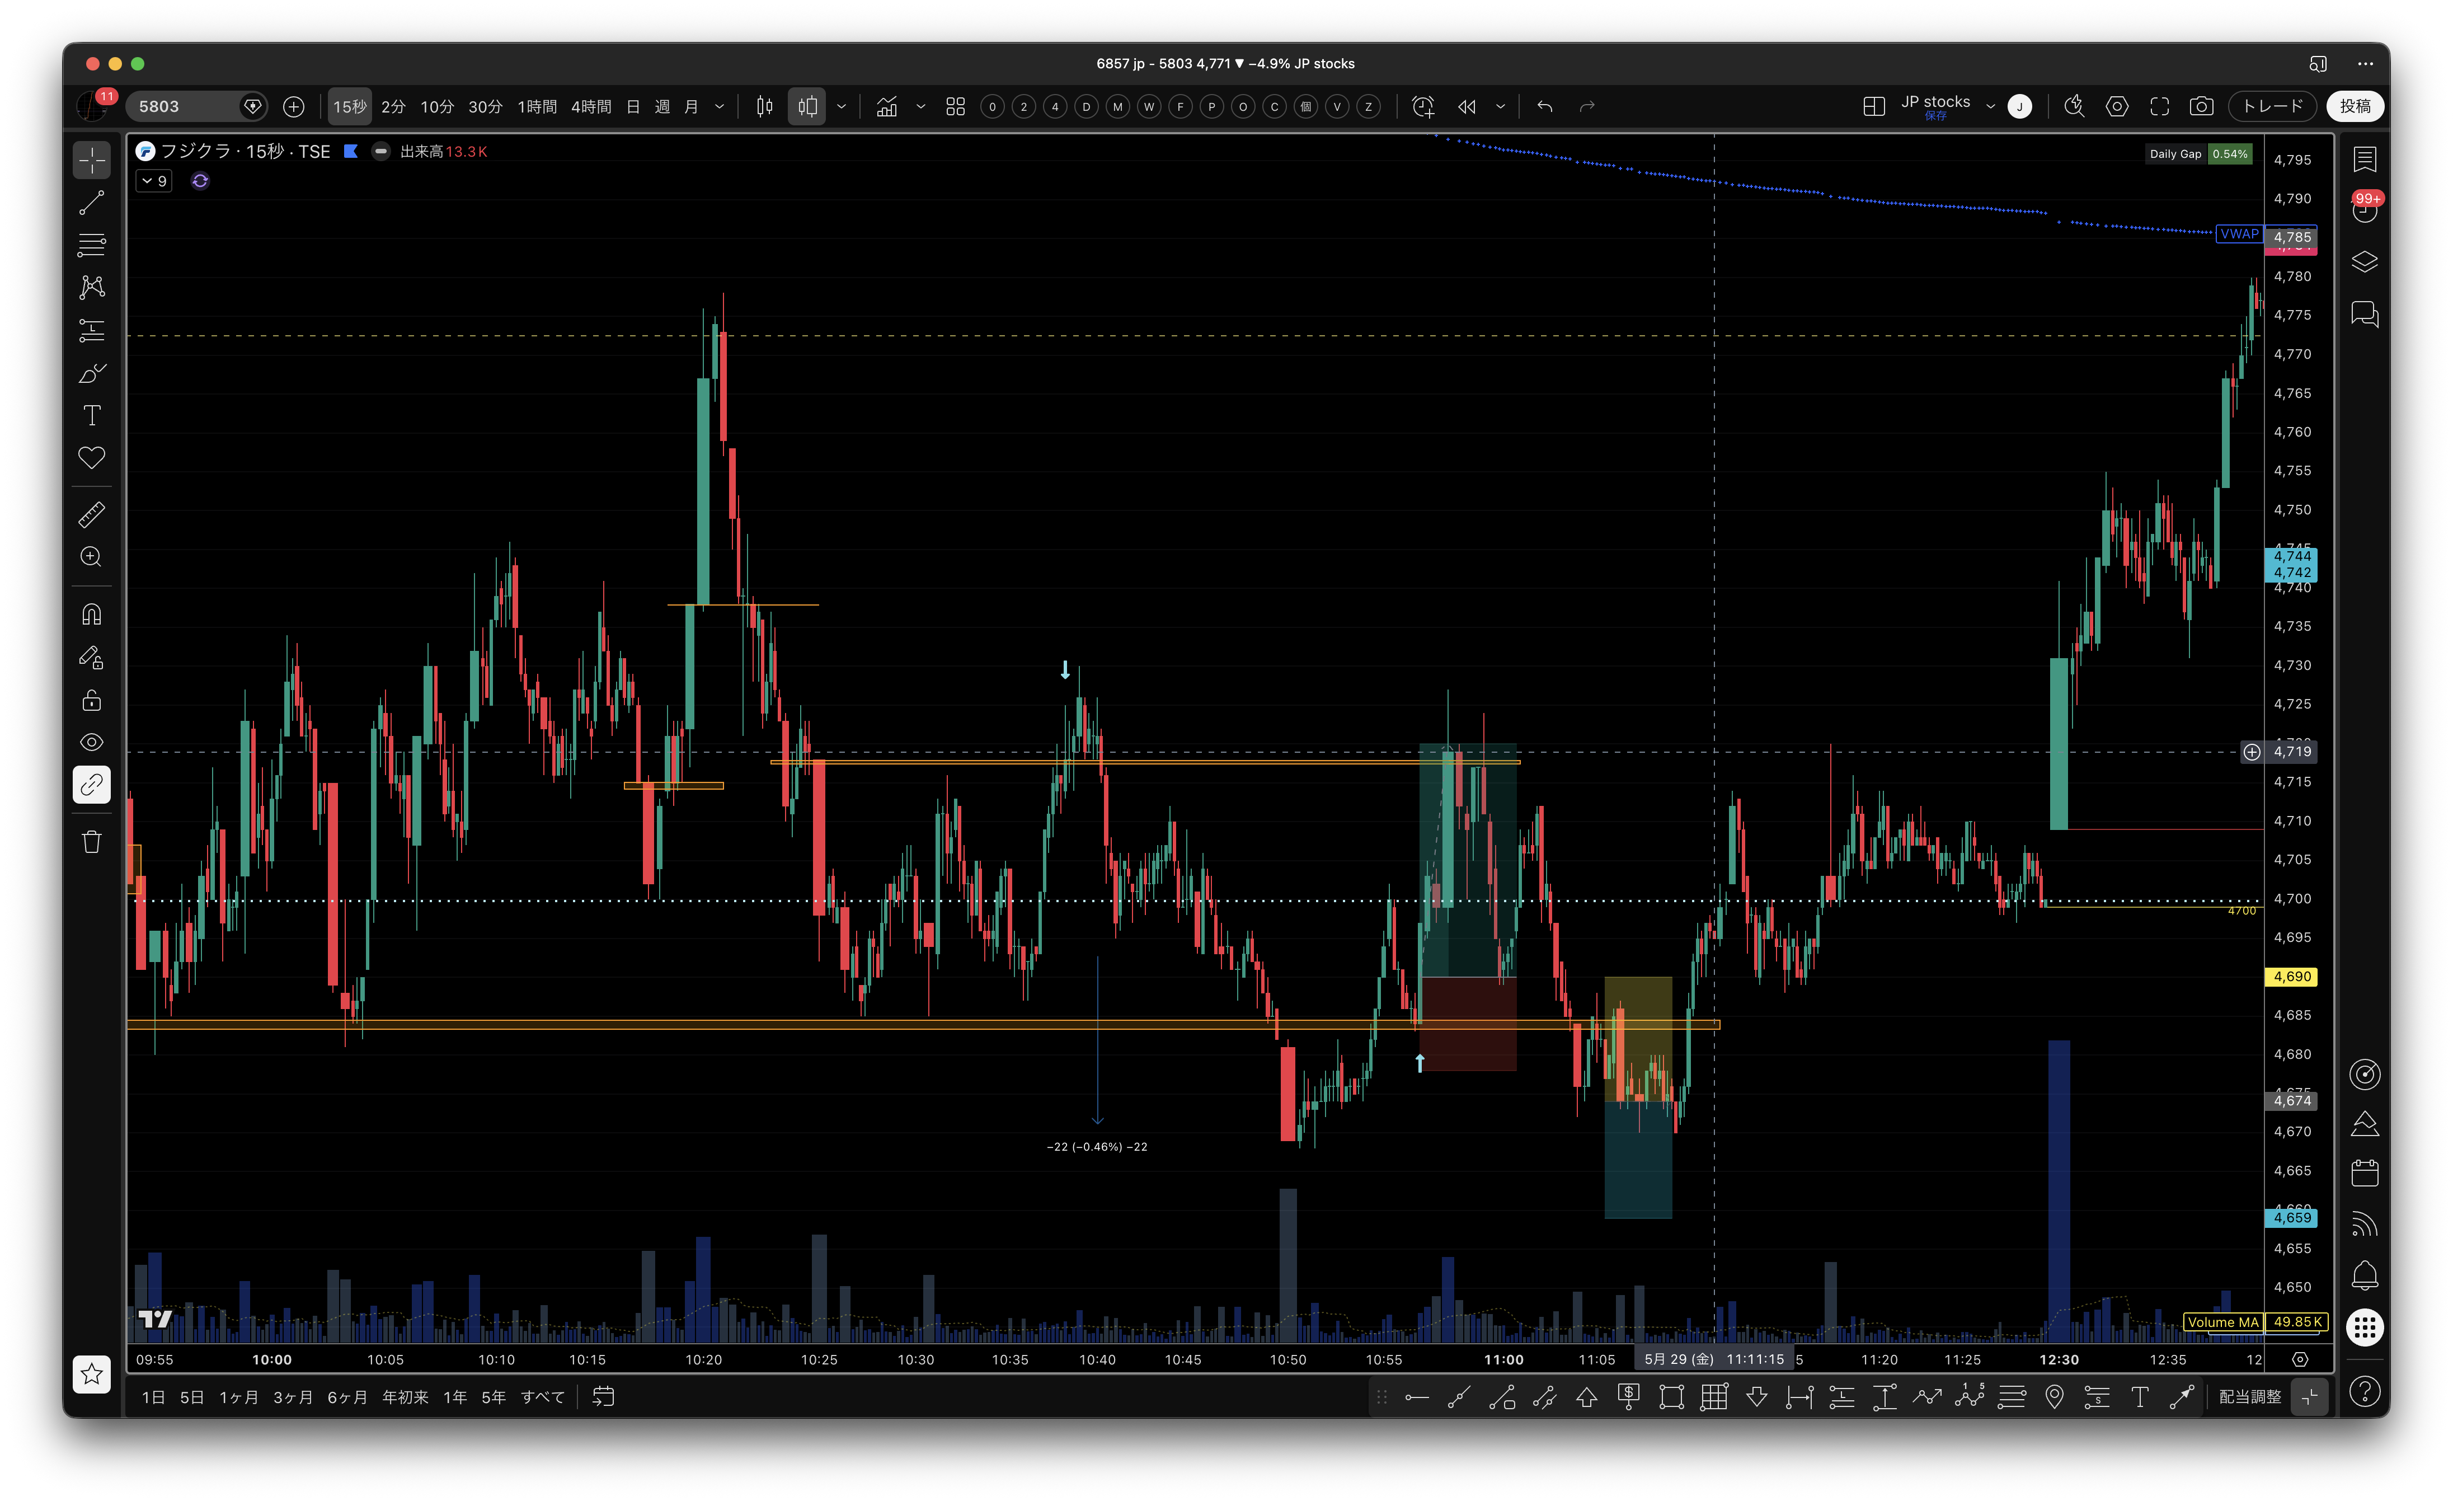Remove drawings with trash icon

pyautogui.click(x=92, y=843)
